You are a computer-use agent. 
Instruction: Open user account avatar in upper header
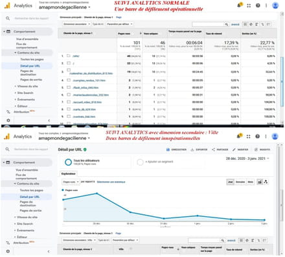[x=275, y=5]
